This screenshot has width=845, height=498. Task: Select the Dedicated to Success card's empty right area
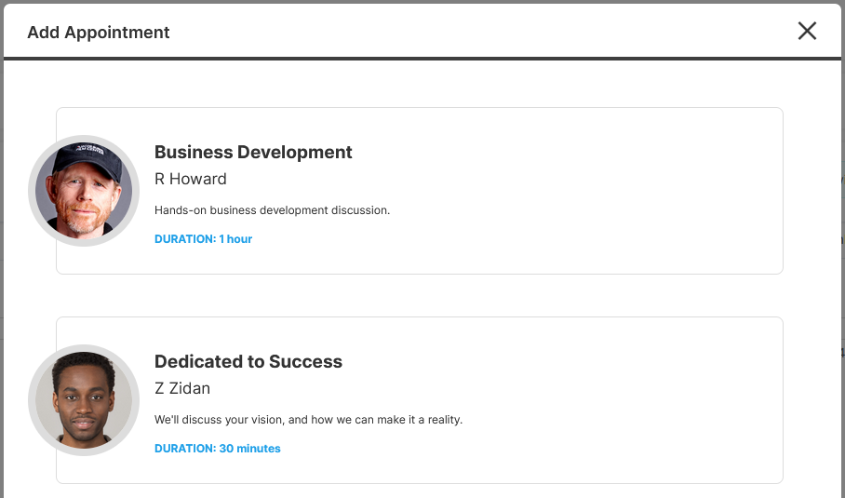point(620,400)
